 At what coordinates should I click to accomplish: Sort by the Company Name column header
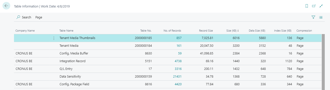tap(25, 31)
